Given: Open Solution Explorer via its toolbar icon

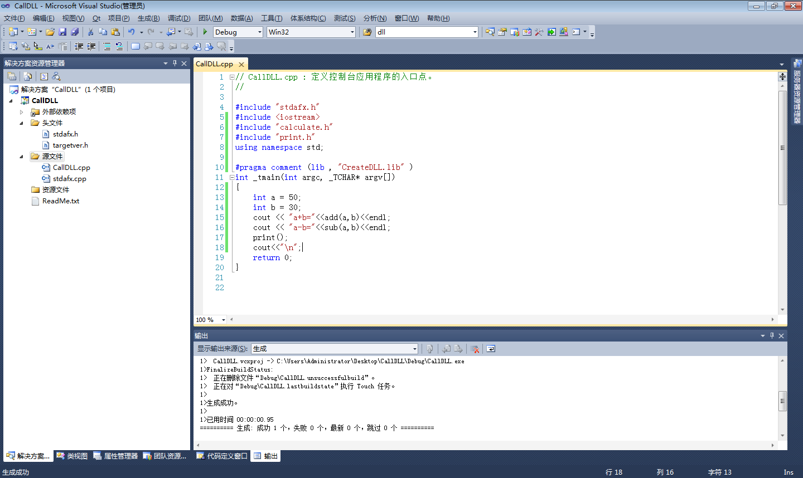Looking at the screenshot, I should click(x=490, y=32).
